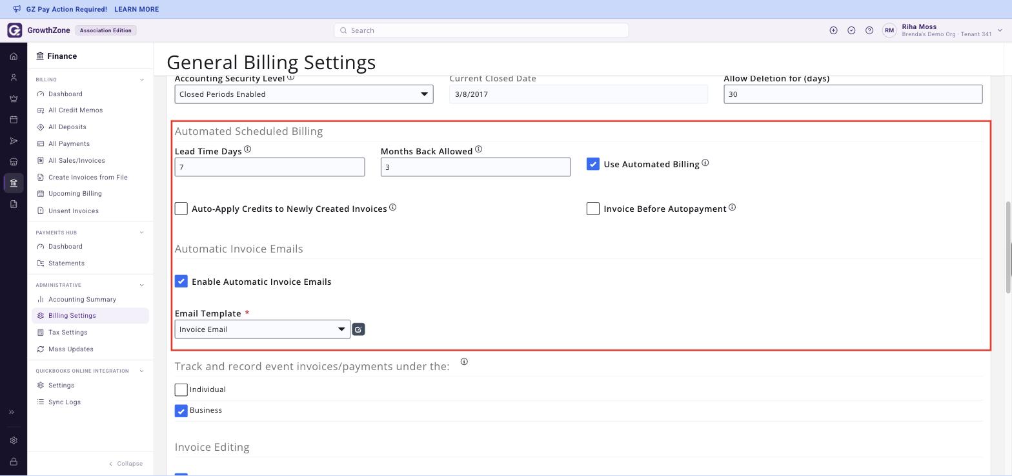
Task: Collapse the Finance sidebar
Action: pos(126,464)
